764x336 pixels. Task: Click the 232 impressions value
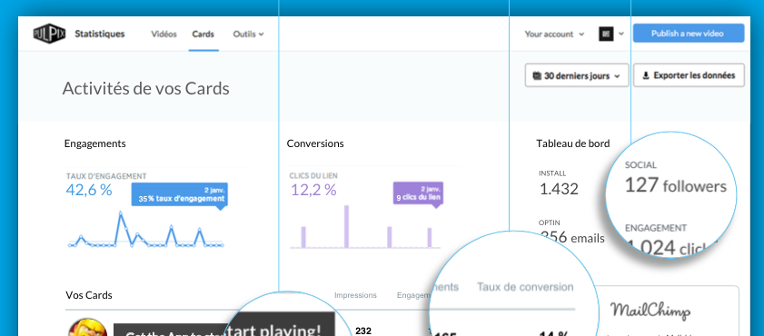[363, 331]
